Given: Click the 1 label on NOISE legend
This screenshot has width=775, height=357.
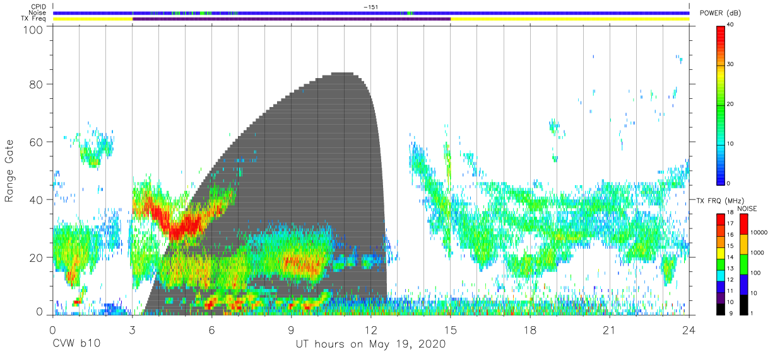Looking at the screenshot, I should click(x=752, y=313).
